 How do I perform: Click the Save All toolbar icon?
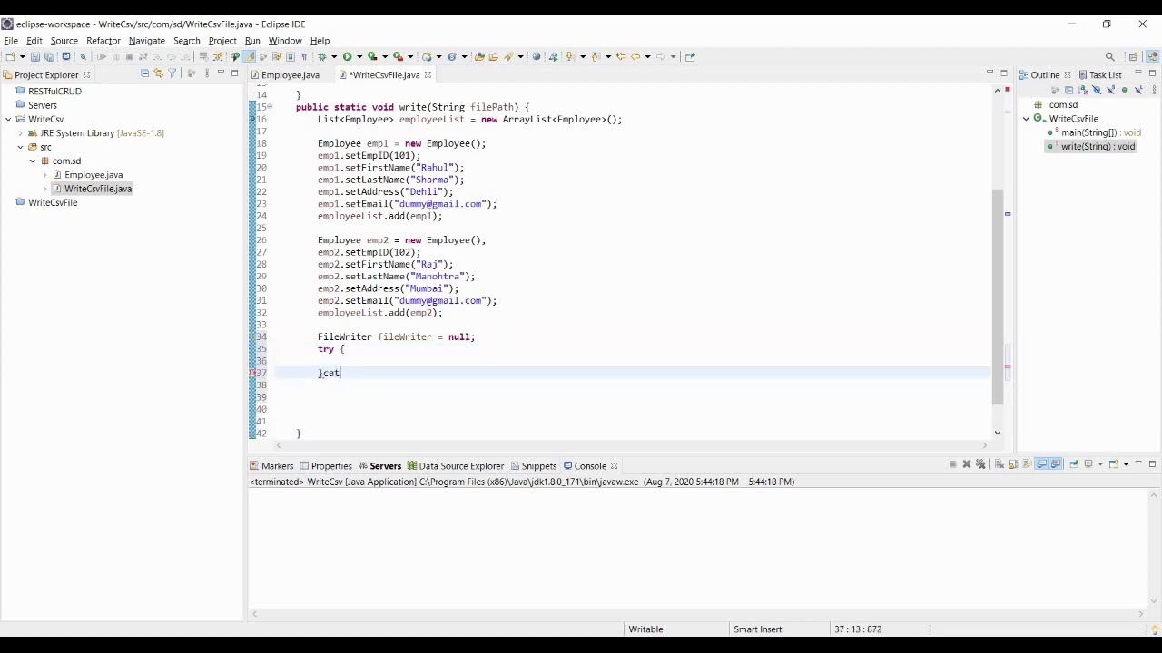(x=49, y=56)
